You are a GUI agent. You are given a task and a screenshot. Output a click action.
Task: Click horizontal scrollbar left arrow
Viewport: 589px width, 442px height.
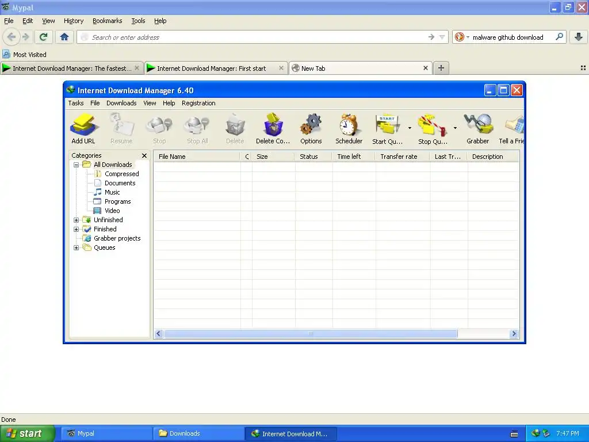coord(159,334)
